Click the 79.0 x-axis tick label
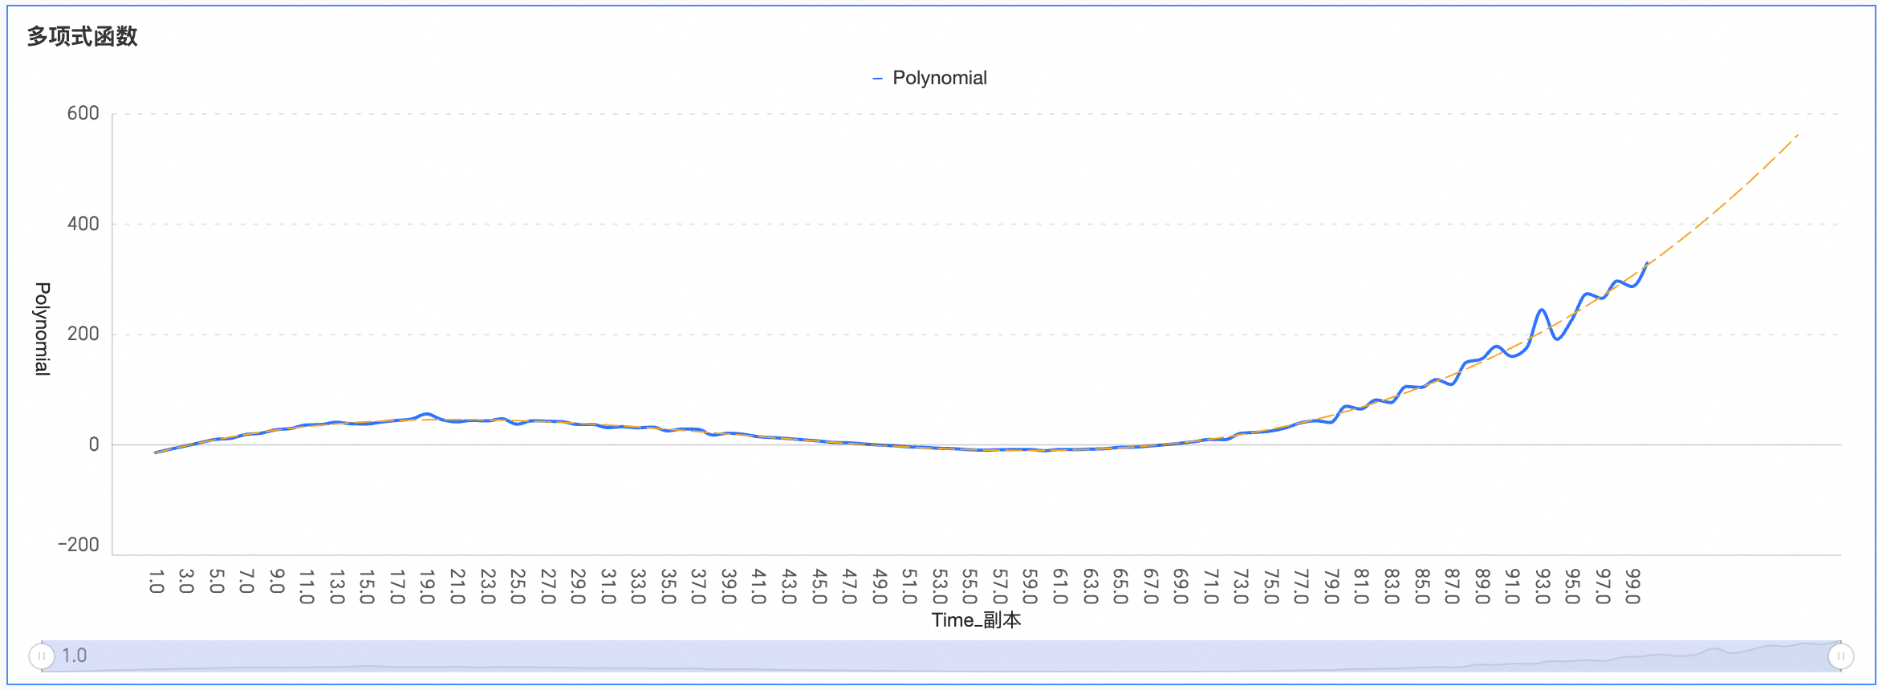 pos(1331,586)
